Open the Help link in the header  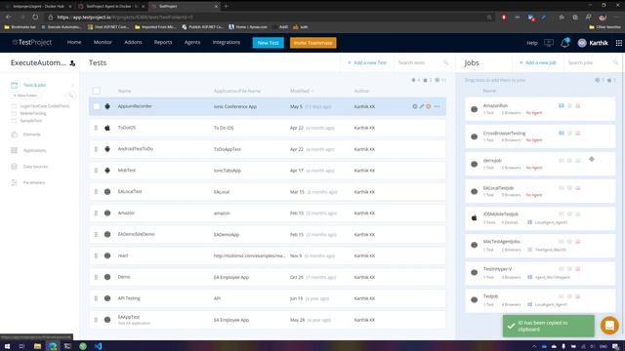coord(532,43)
